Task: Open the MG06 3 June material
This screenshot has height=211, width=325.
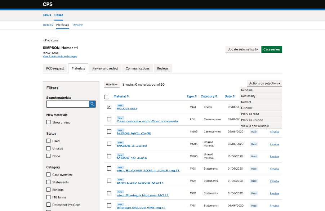Action: click(x=132, y=145)
